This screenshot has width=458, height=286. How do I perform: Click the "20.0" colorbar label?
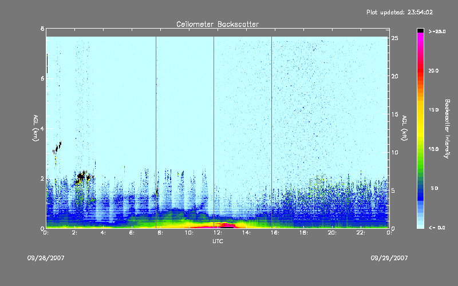point(434,71)
